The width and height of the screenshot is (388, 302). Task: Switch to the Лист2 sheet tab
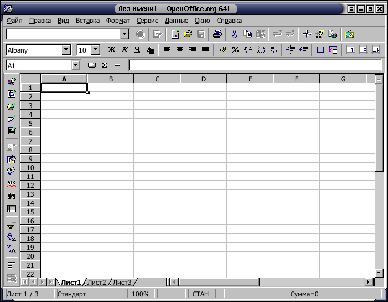tap(97, 282)
